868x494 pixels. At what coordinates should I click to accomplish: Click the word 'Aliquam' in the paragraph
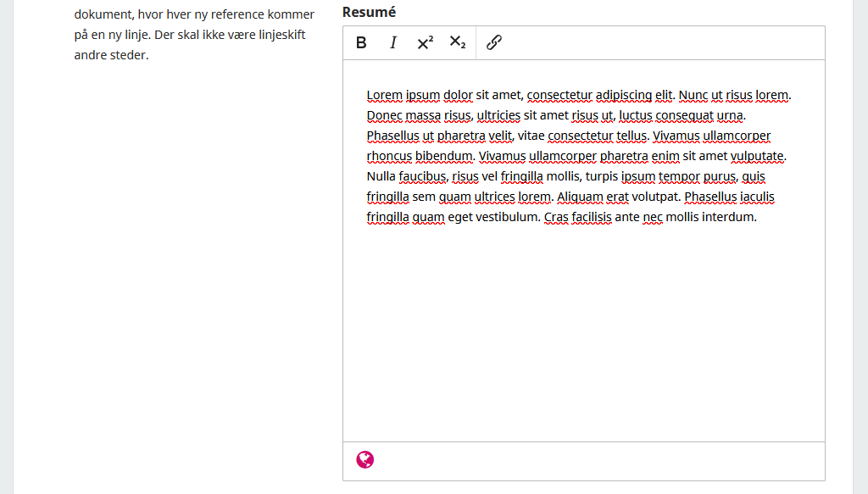tap(581, 197)
